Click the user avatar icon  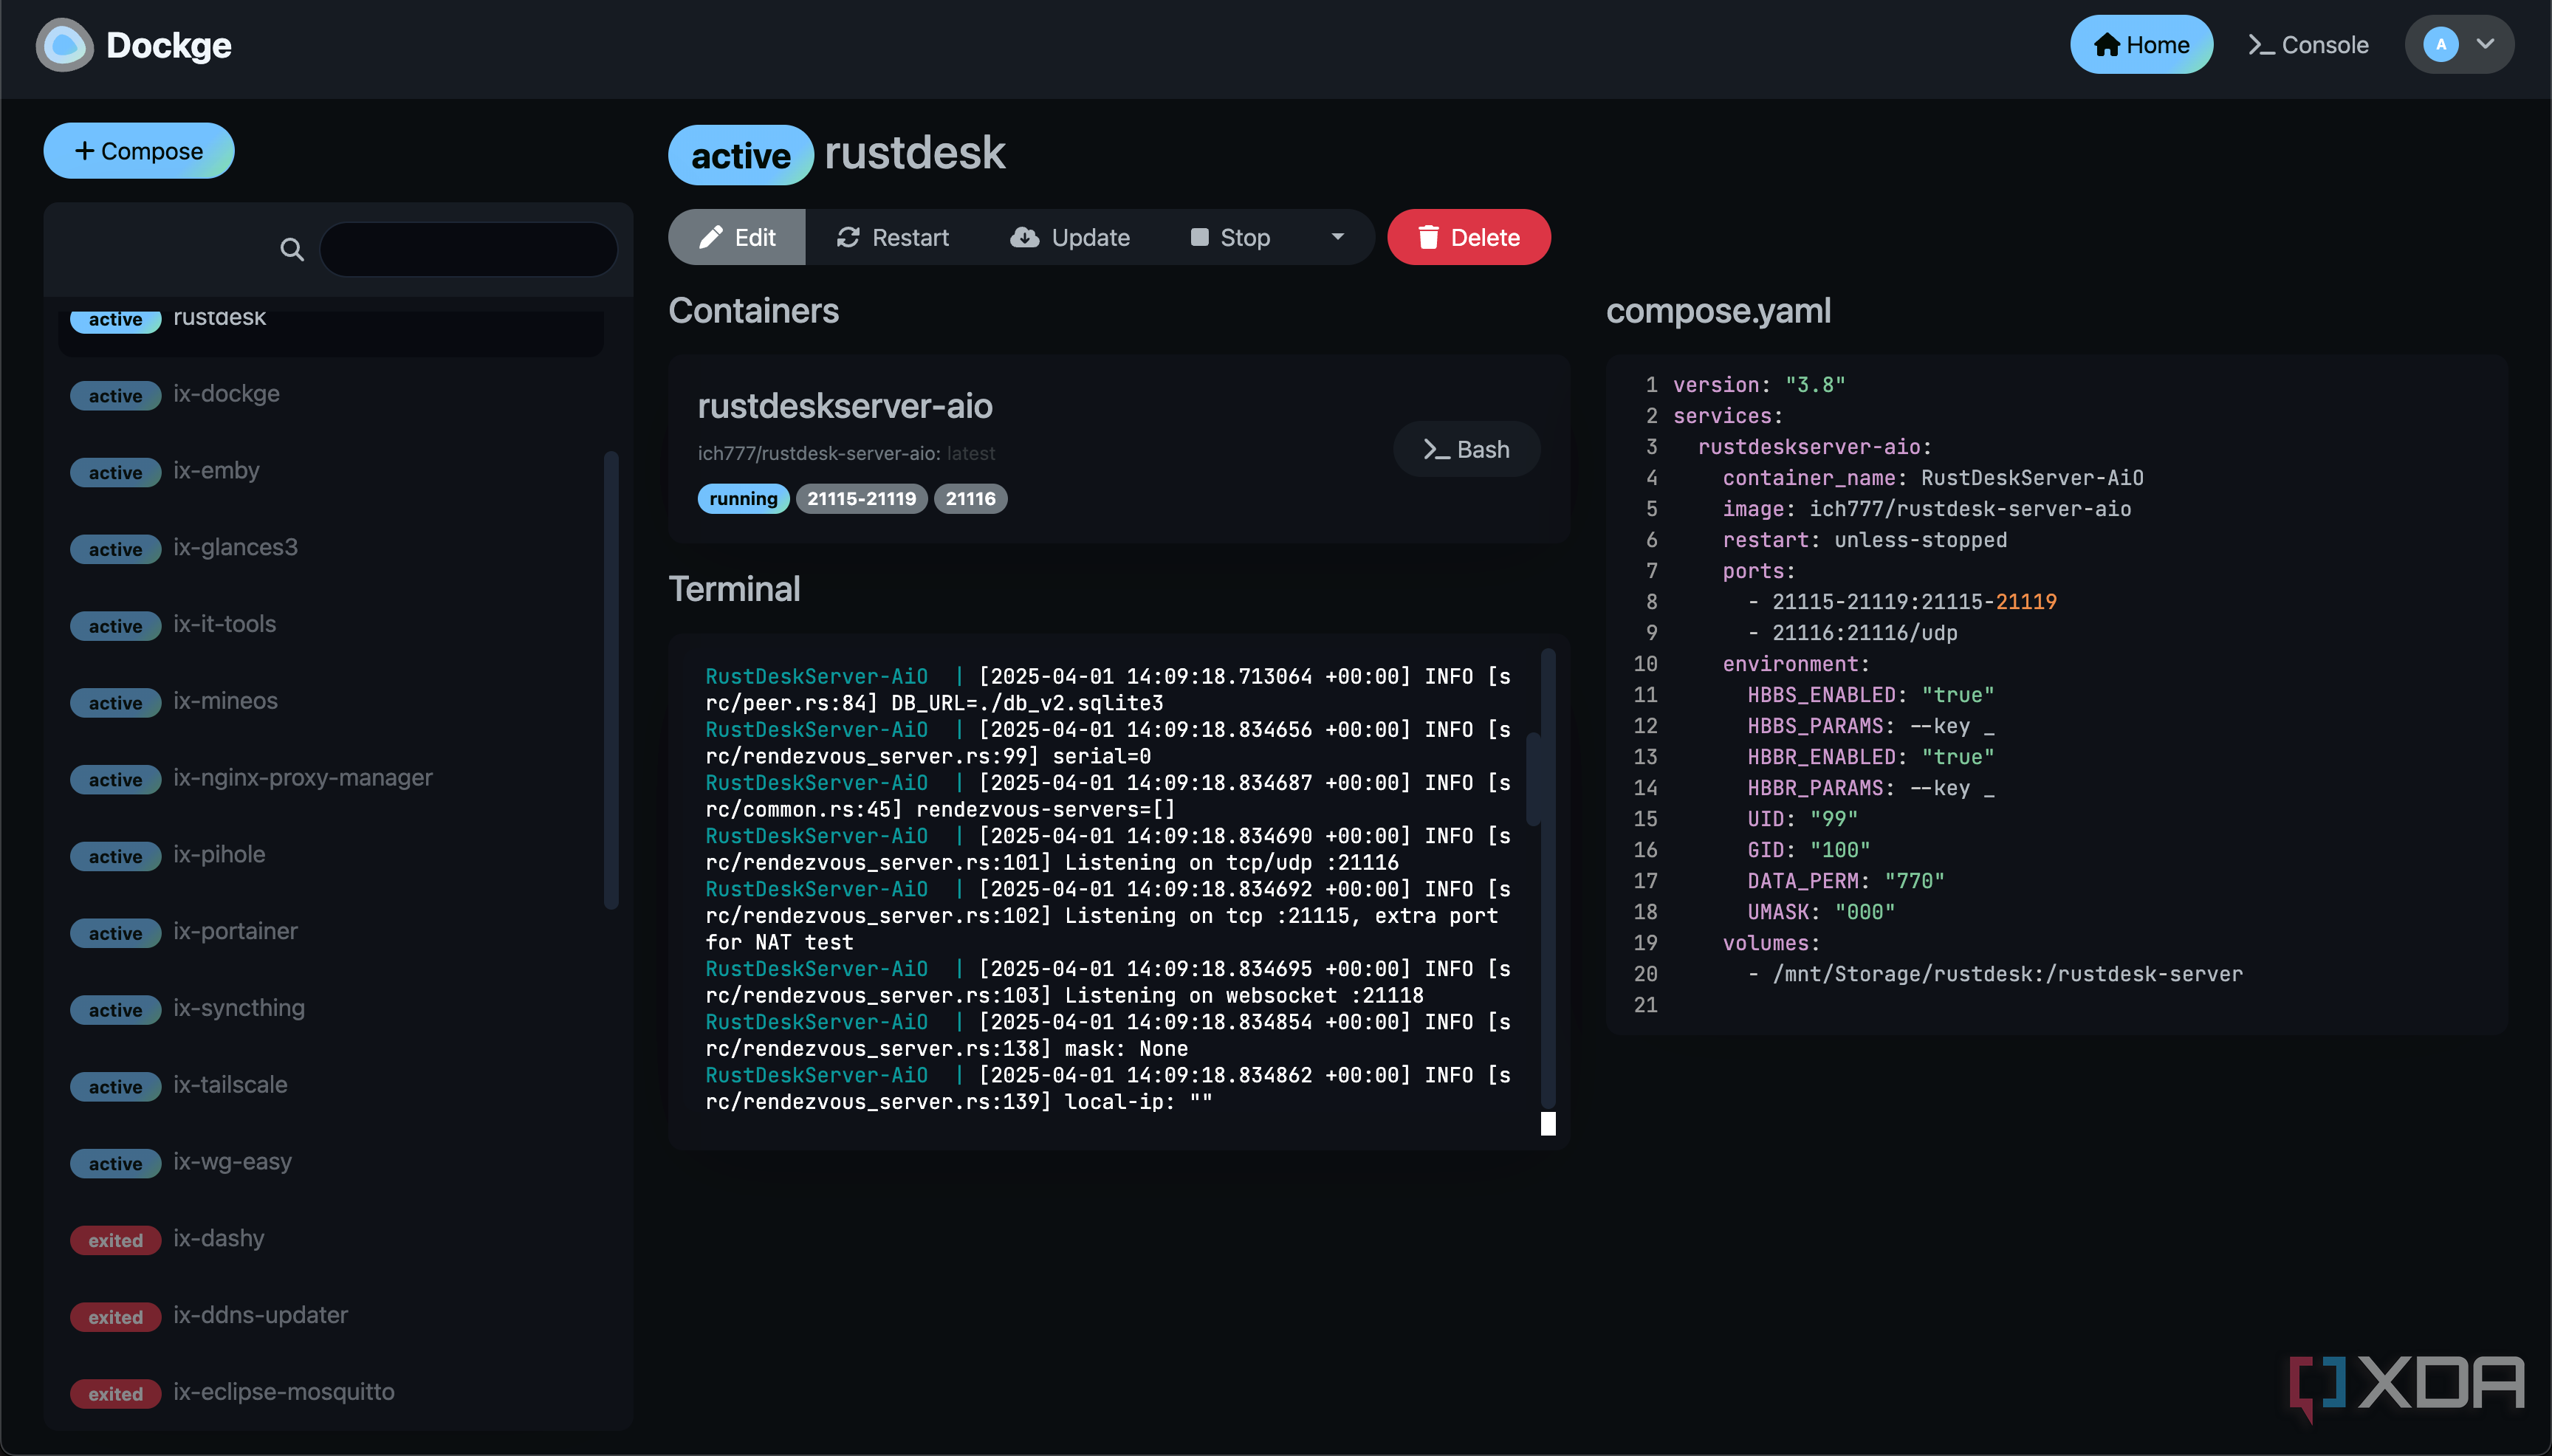coord(2440,45)
